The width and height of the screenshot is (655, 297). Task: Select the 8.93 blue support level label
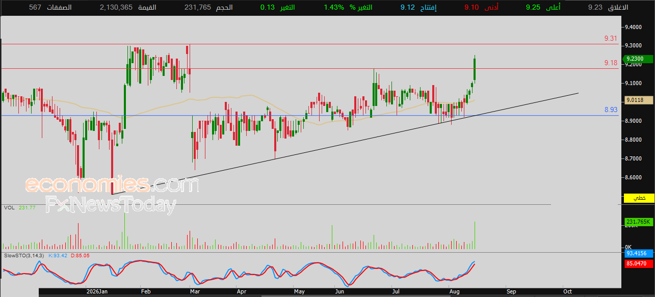pyautogui.click(x=611, y=110)
